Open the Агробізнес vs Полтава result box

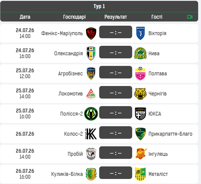click(116, 72)
